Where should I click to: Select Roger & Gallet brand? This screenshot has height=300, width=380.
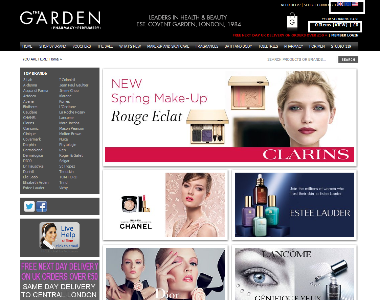(x=71, y=155)
